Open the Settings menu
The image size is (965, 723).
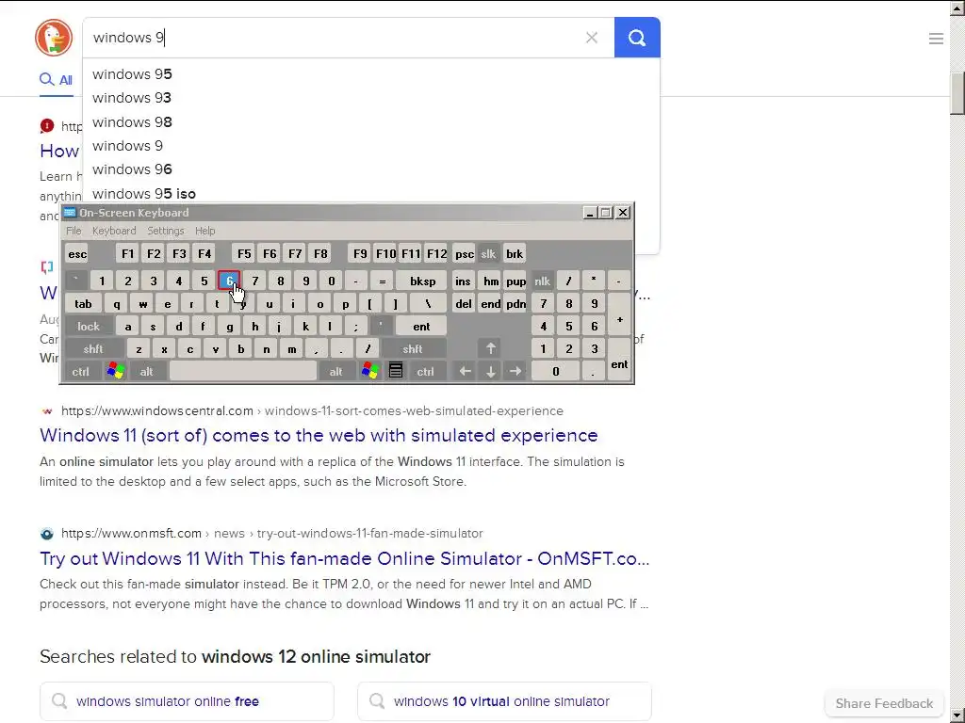pyautogui.click(x=166, y=231)
